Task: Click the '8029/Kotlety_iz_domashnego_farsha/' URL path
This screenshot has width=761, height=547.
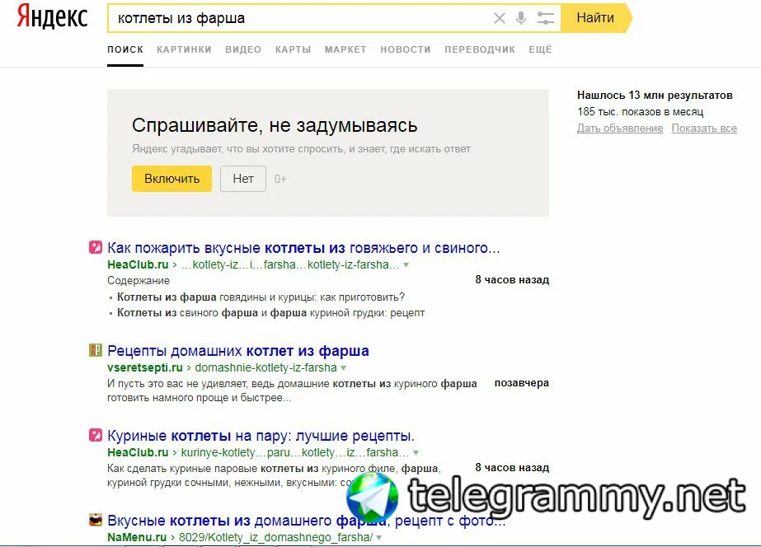Action: pos(275,537)
